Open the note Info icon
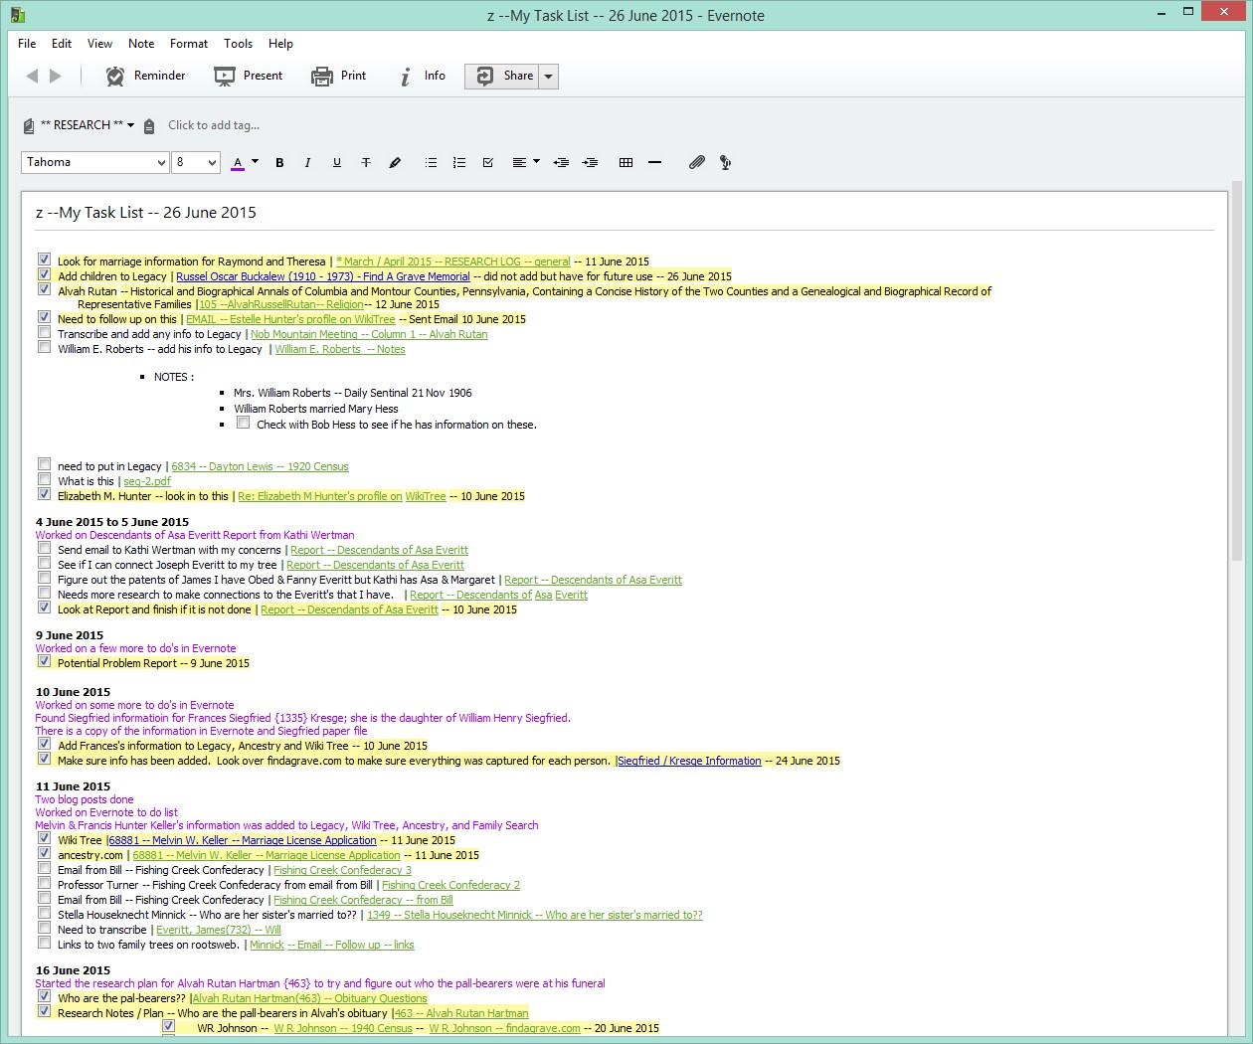Viewport: 1253px width, 1044px height. point(405,77)
